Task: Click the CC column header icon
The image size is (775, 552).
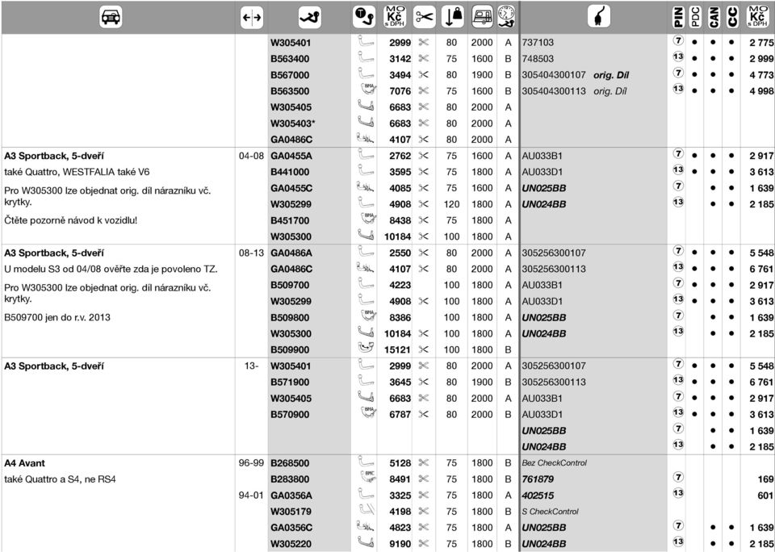Action: [x=732, y=17]
